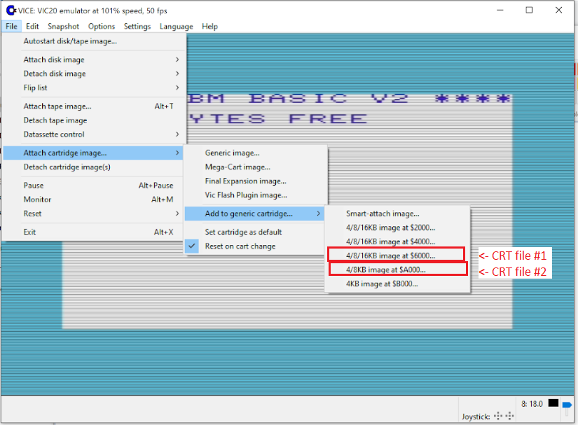The height and width of the screenshot is (425, 578).
Task: Choose Autostart disk/tape image
Action: click(x=93, y=41)
